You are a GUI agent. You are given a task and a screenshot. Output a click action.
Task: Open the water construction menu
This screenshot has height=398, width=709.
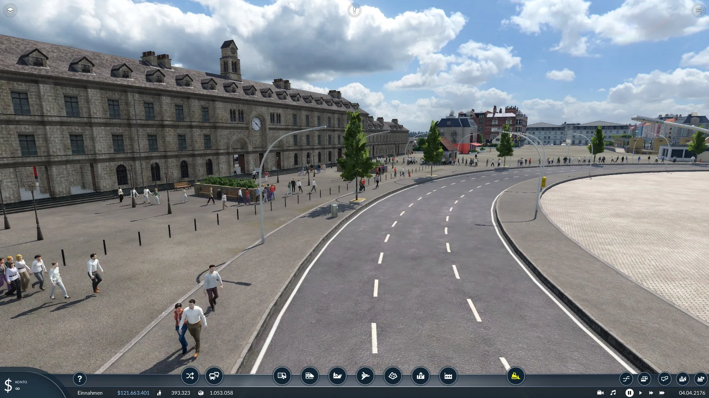click(x=337, y=376)
